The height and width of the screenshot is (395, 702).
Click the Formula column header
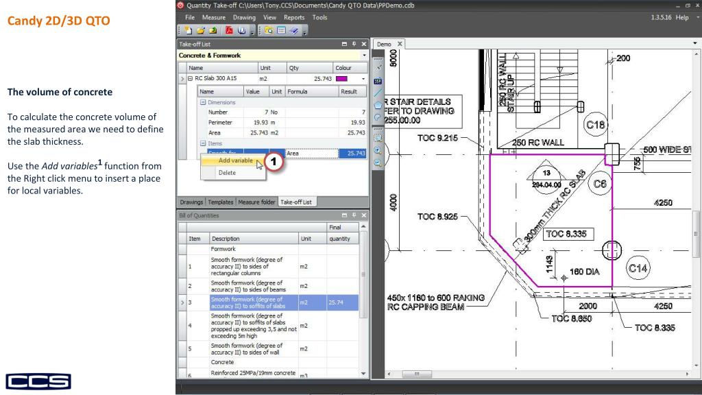pyautogui.click(x=312, y=91)
